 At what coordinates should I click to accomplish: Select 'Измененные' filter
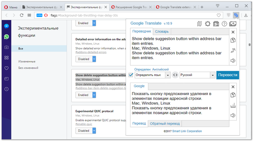pos(27,62)
